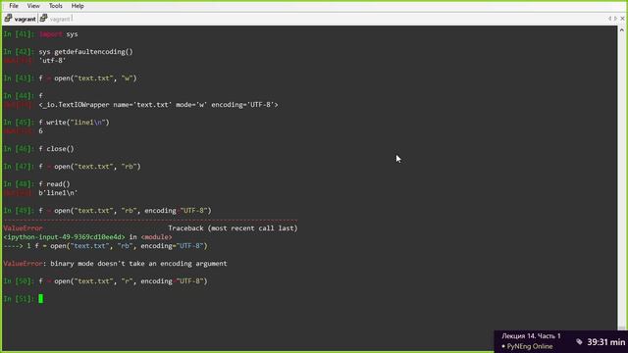Click the 'binary mode doesn't take an encoding argument' message

click(138, 264)
